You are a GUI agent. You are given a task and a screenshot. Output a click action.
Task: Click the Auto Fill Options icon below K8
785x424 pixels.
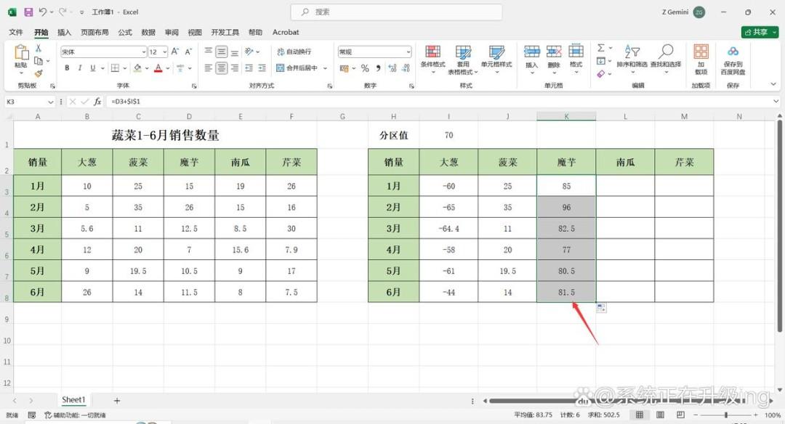(x=601, y=308)
